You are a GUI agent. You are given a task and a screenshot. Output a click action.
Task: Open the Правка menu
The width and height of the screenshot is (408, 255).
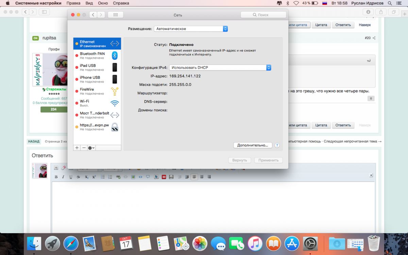(x=73, y=3)
